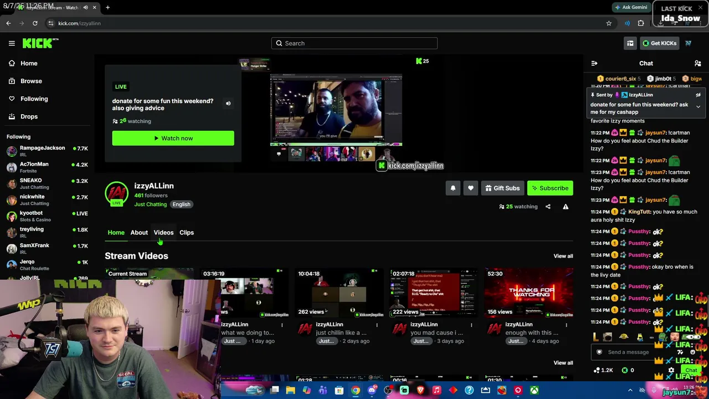Open treyliving's followed channel
The width and height of the screenshot is (709, 399).
point(47,232)
